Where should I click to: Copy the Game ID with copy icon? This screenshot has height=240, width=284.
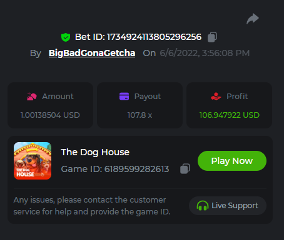pos(185,168)
